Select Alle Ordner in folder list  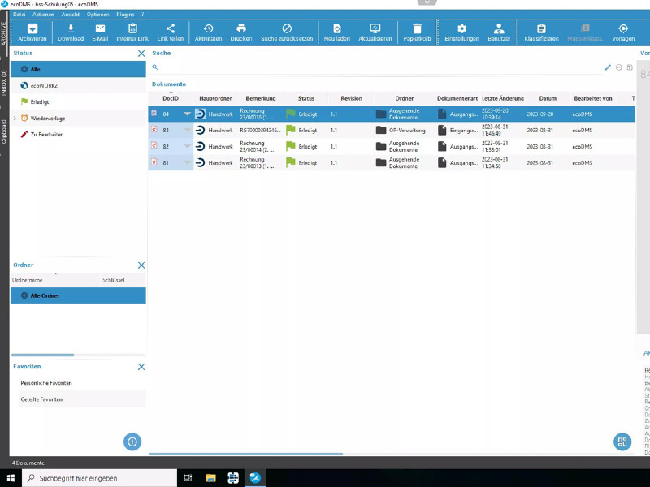click(x=78, y=295)
